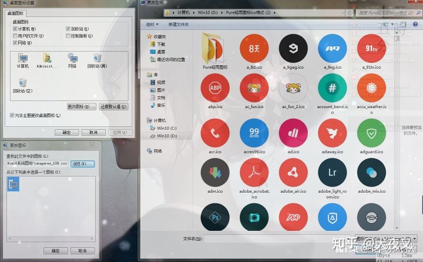Select the adobe_acrobat.ico icon file

point(254,173)
